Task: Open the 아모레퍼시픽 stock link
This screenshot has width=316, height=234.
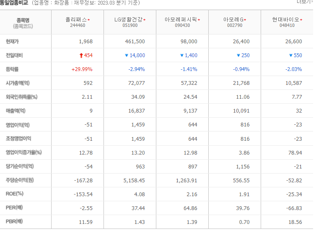Action: (x=181, y=20)
